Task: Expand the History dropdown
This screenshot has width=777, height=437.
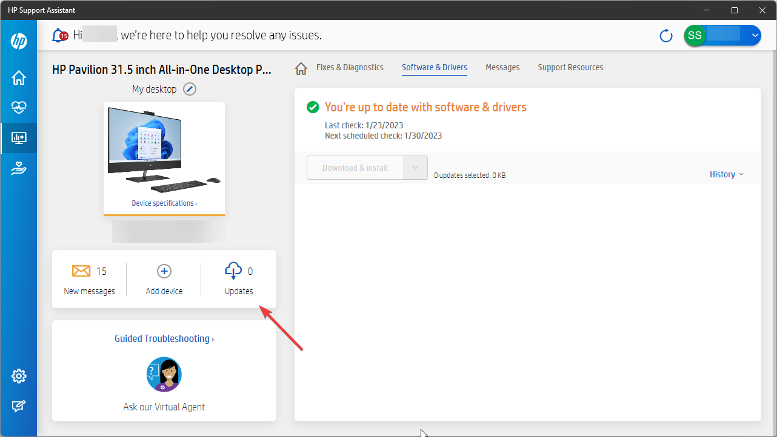Action: coord(726,174)
